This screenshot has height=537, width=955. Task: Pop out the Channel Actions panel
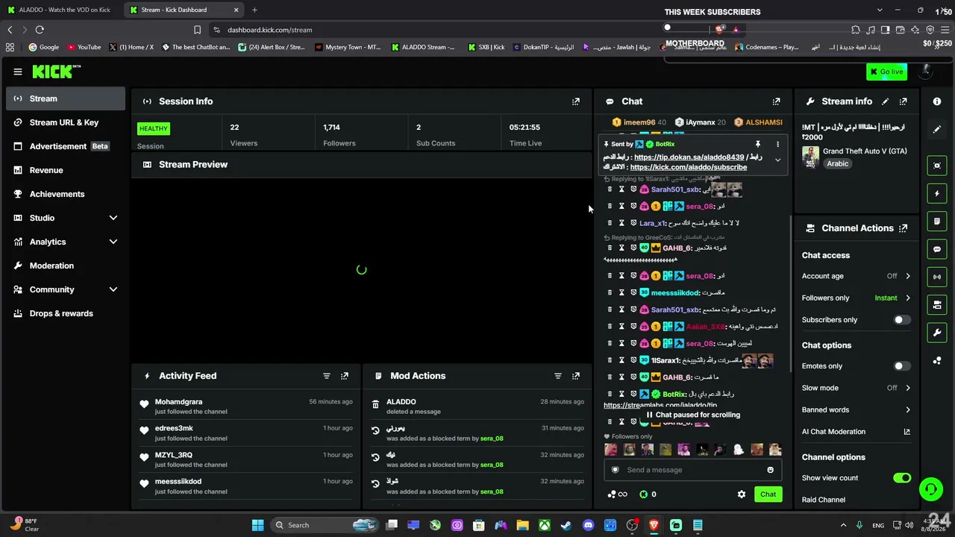903,228
